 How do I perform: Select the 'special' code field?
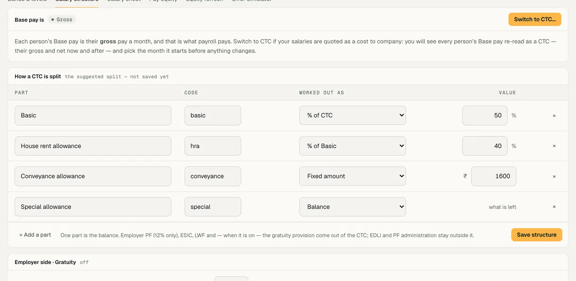[x=213, y=207]
